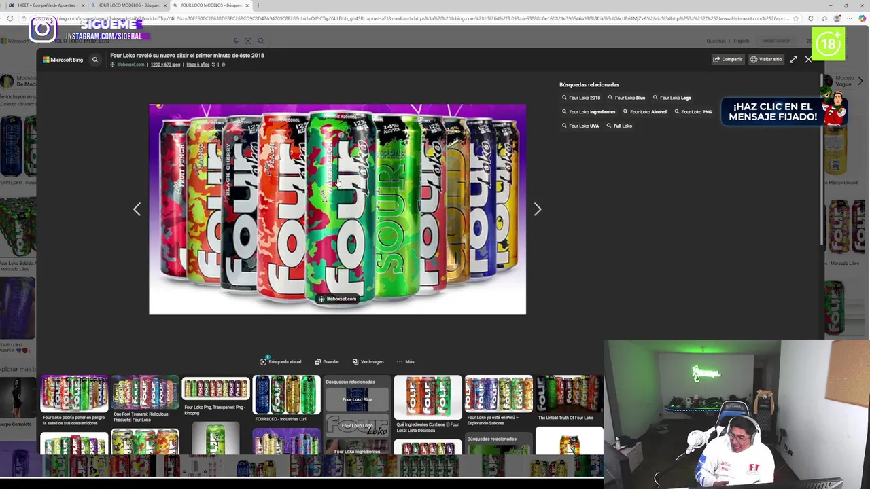This screenshot has height=489, width=870.
Task: Select related search Four Loko PNG
Action: [693, 112]
